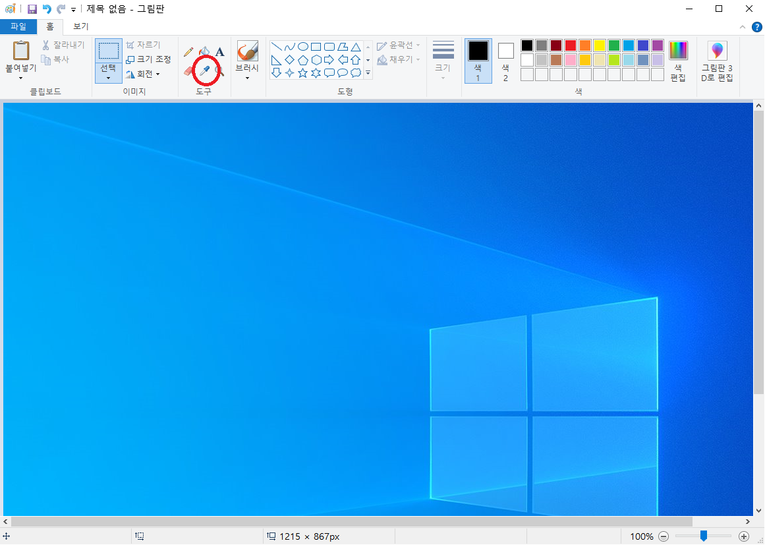765x545 pixels.
Task: Click the rectangular Select tool icon
Action: pyautogui.click(x=108, y=51)
